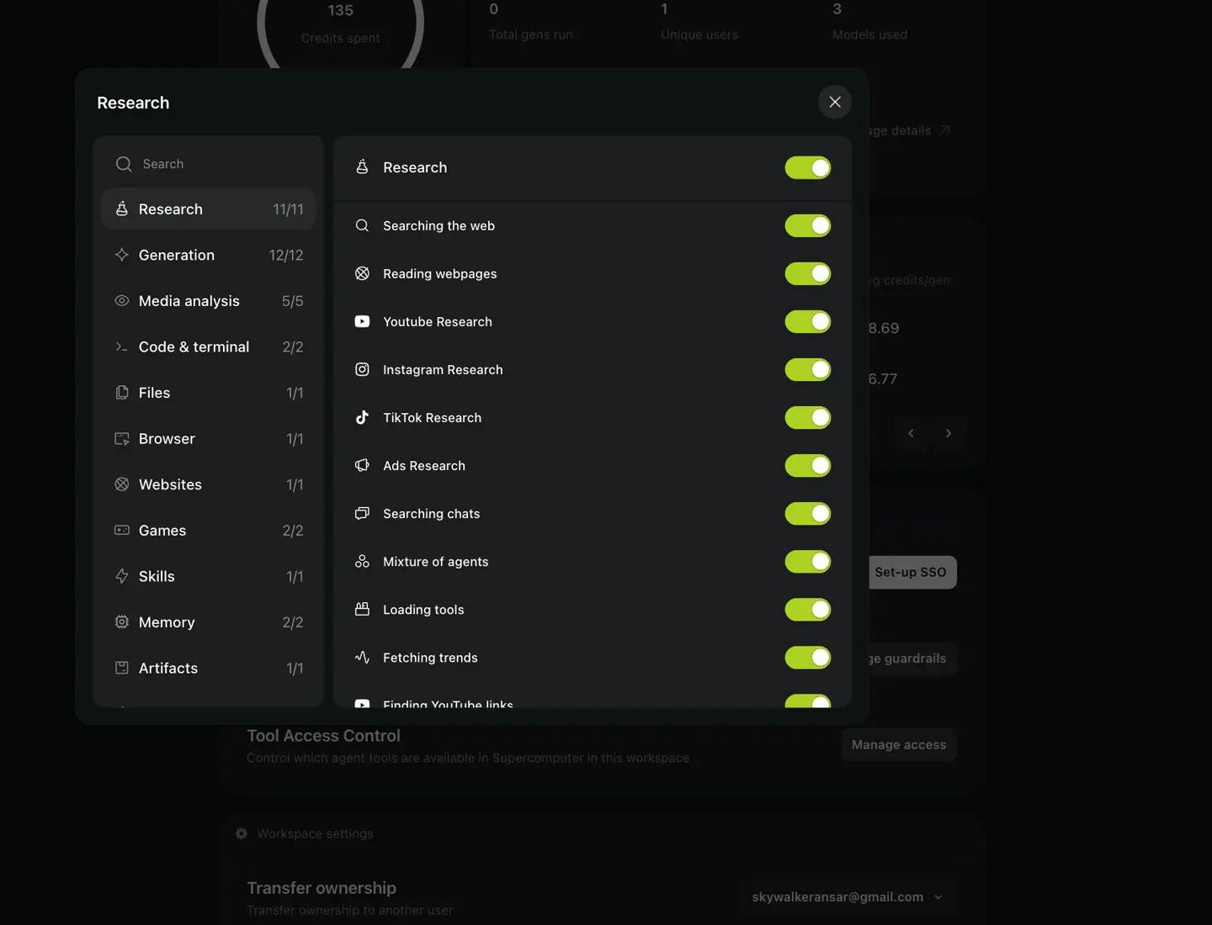1212x925 pixels.
Task: Toggle Searching chats off
Action: point(808,513)
